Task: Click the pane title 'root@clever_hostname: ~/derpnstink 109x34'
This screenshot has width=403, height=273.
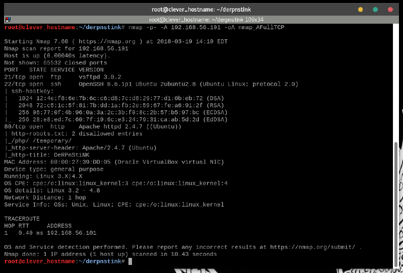Action: [x=206, y=20]
